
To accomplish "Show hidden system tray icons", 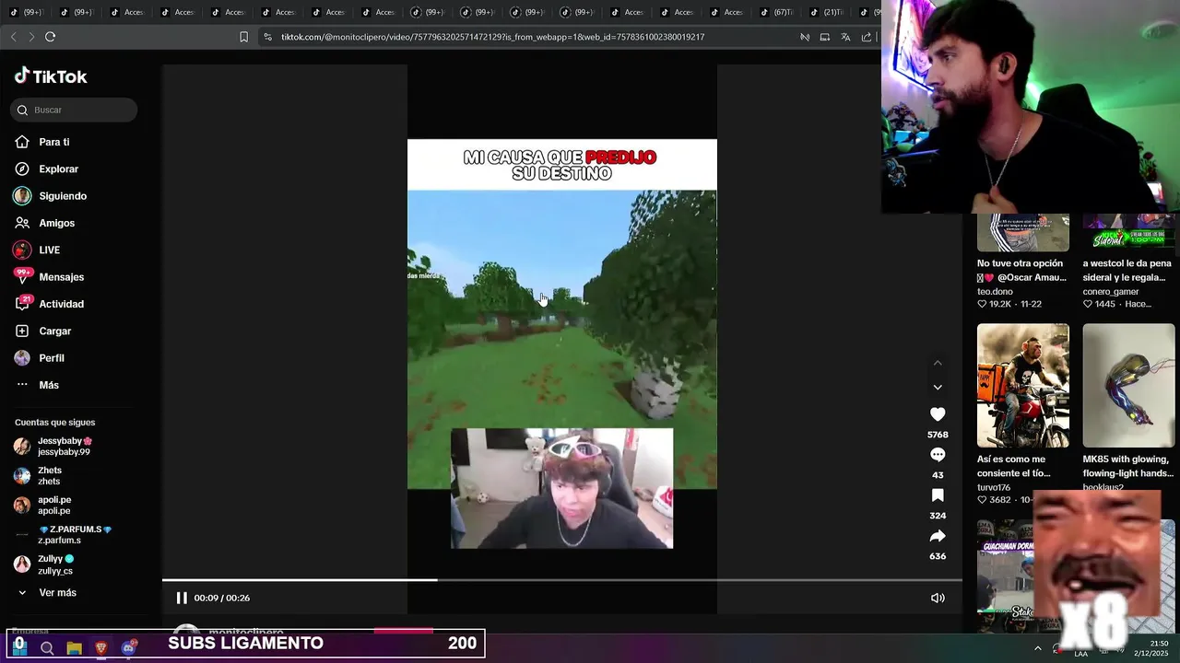I will click(1038, 648).
